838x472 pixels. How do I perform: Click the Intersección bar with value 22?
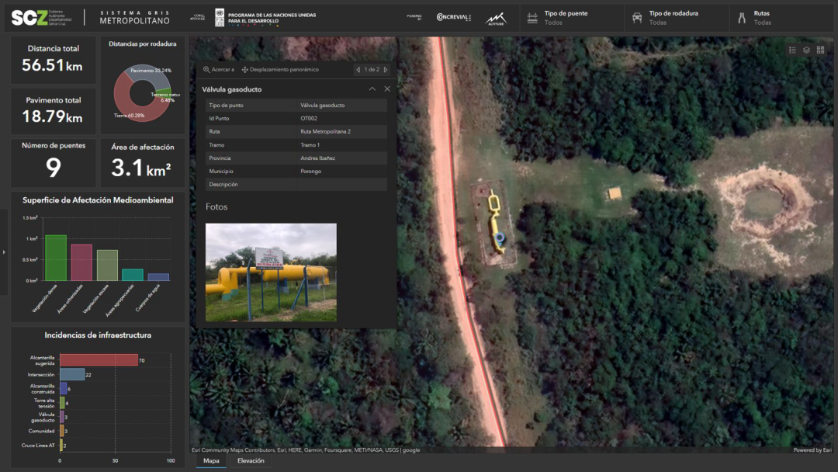tap(72, 374)
